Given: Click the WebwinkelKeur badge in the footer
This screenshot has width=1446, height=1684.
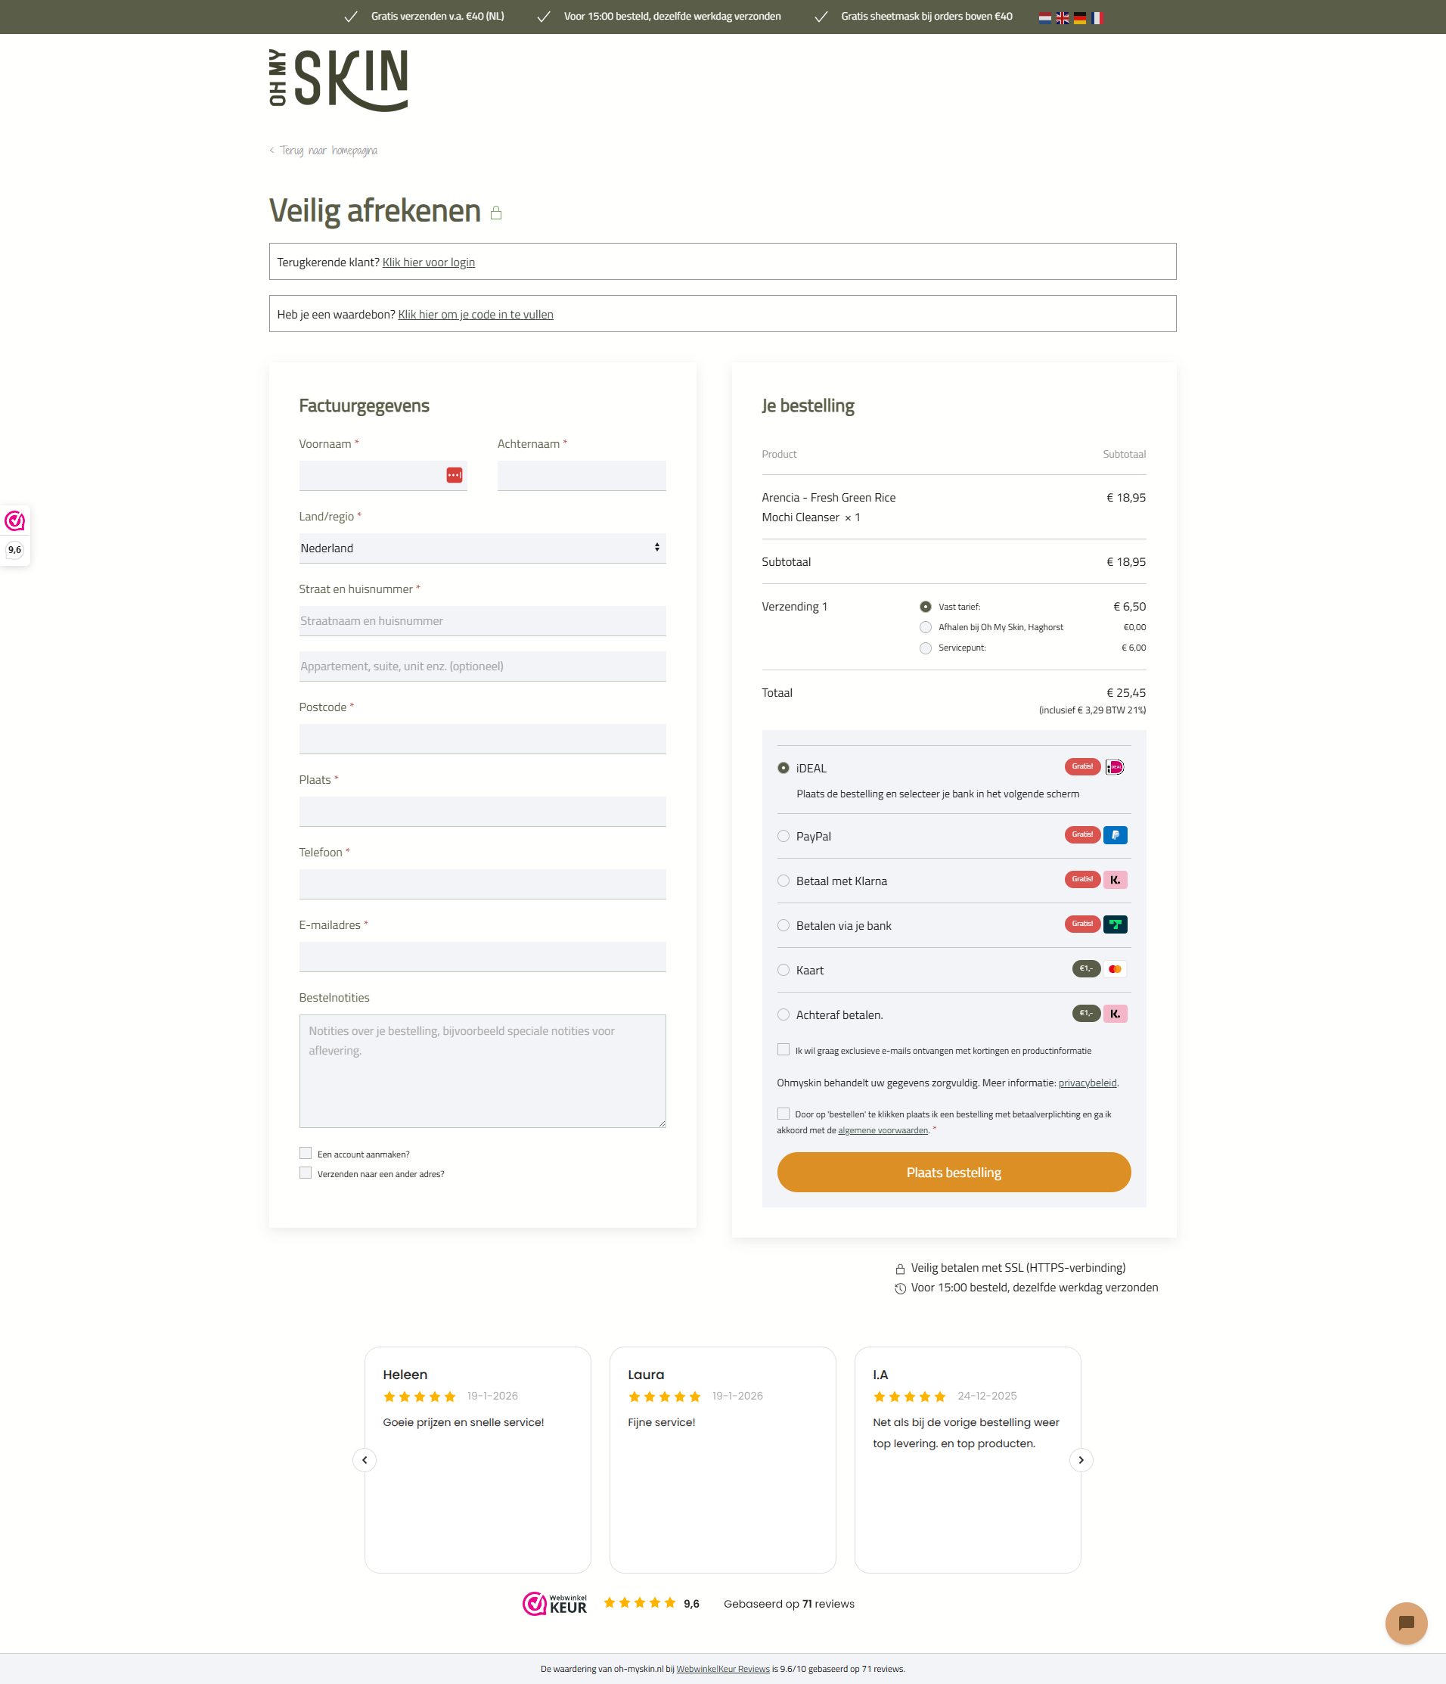Looking at the screenshot, I should [x=554, y=1604].
